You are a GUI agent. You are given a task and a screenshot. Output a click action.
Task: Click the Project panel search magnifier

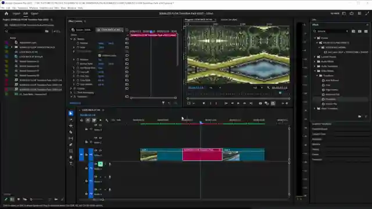pos(6,31)
